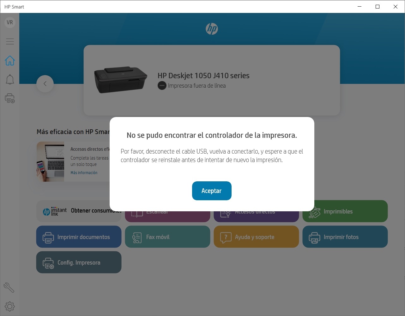The width and height of the screenshot is (405, 316).
Task: Click the 'Más eficacia con HP Smart' heading
Action: 73,132
